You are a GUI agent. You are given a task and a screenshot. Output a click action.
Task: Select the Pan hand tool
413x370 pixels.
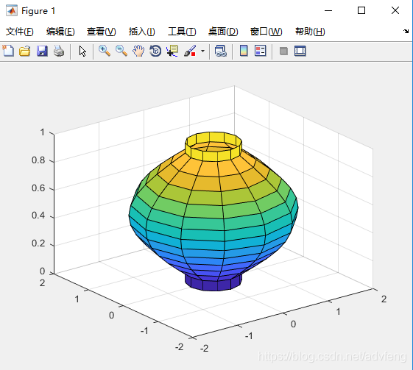click(138, 51)
